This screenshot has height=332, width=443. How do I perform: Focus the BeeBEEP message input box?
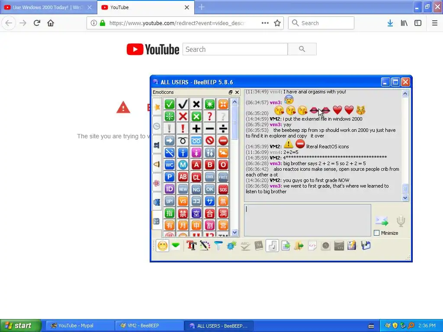coord(308,220)
